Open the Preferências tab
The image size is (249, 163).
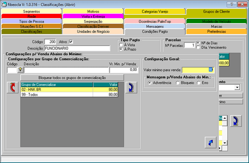pos(216,32)
